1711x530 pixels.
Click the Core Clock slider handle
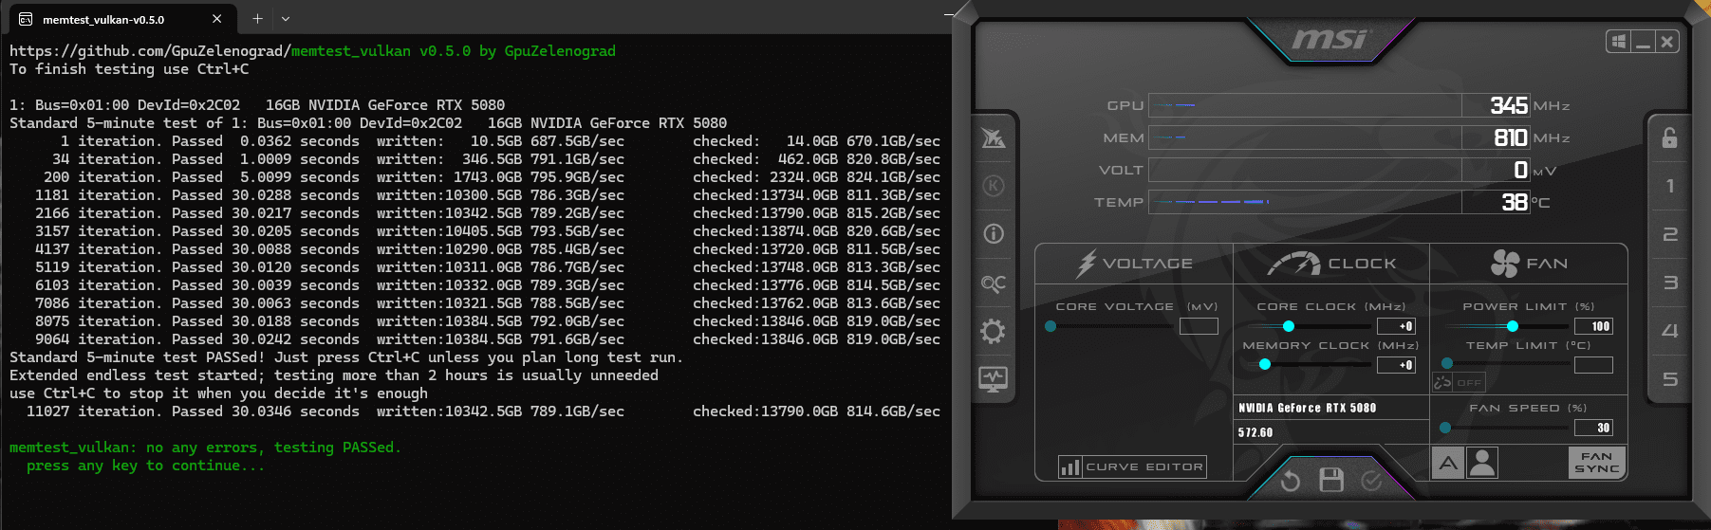pyautogui.click(x=1289, y=326)
